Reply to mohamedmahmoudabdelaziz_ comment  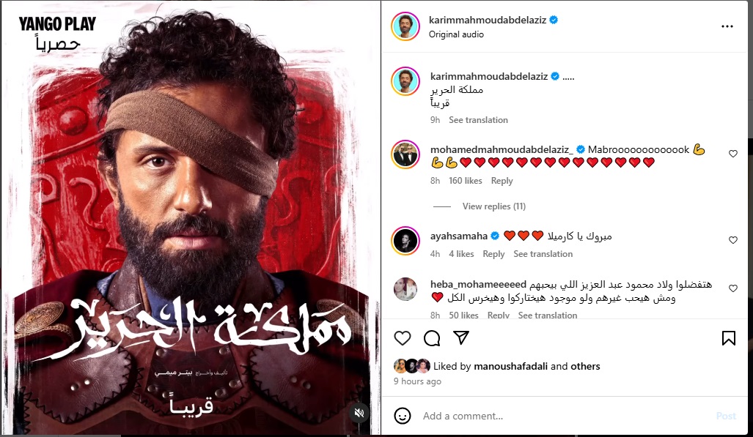pyautogui.click(x=502, y=181)
